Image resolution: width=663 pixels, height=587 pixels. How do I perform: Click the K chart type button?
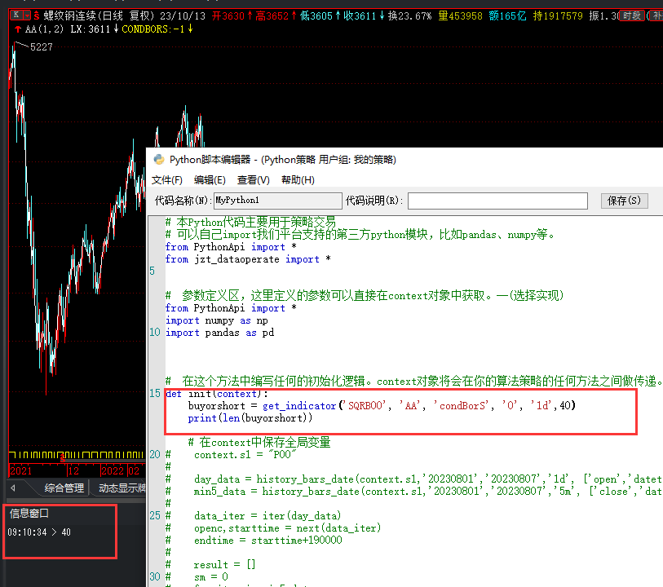(x=16, y=15)
